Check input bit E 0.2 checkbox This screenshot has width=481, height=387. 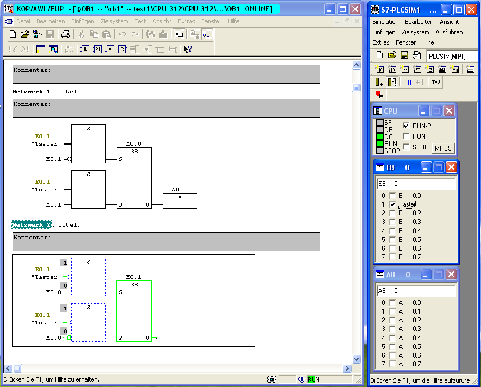(x=392, y=213)
